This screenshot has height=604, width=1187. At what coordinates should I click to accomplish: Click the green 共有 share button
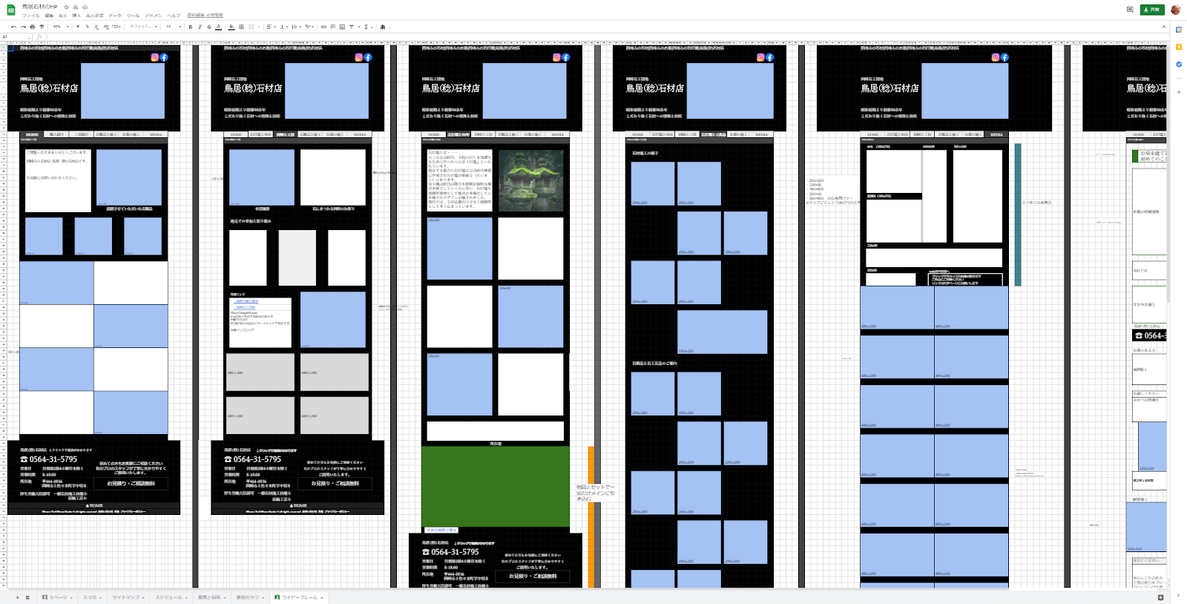(1152, 10)
